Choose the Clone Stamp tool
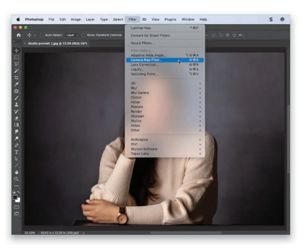The width and height of the screenshot is (303, 248). coord(17,104)
